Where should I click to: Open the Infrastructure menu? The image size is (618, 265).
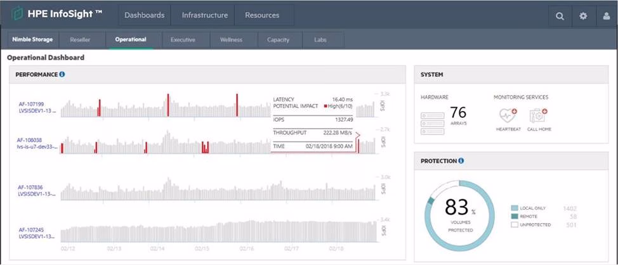pyautogui.click(x=206, y=15)
